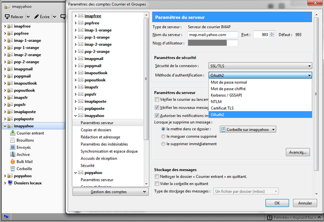Choose Certificat TLS option
The width and height of the screenshot is (324, 222).
pos(260,108)
